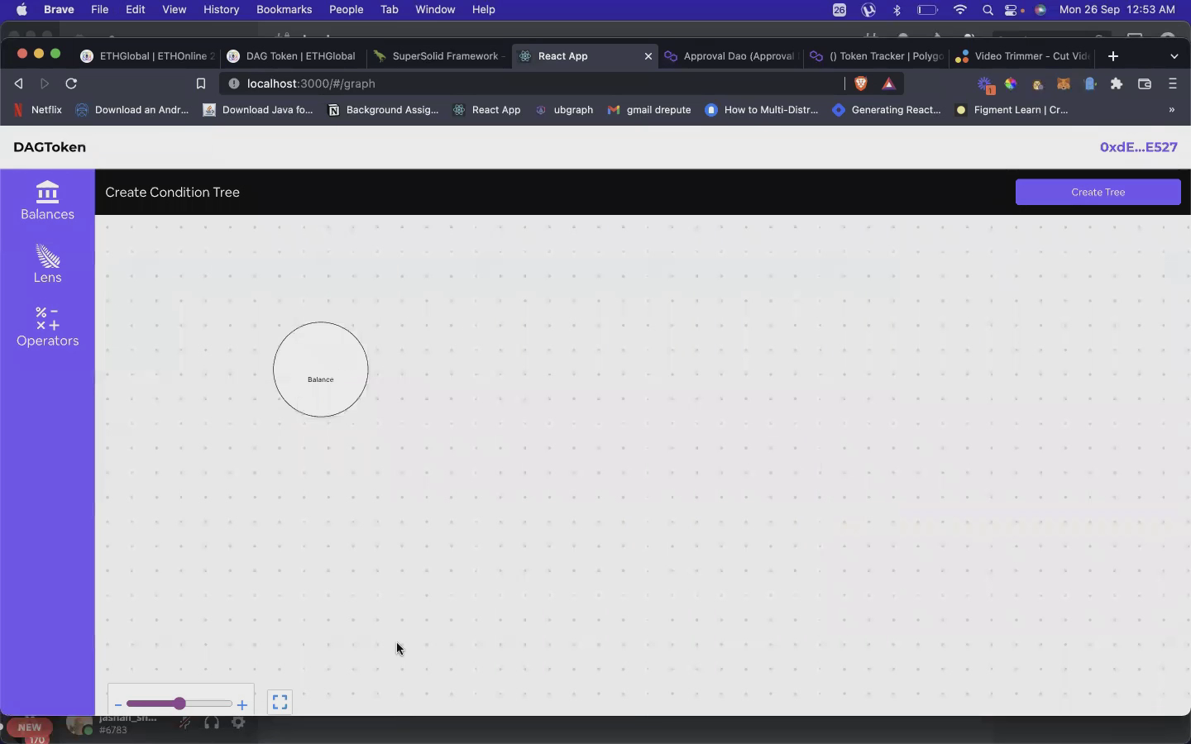Viewport: 1191px width, 744px height.
Task: Click the Create Tree button
Action: pos(1098,192)
